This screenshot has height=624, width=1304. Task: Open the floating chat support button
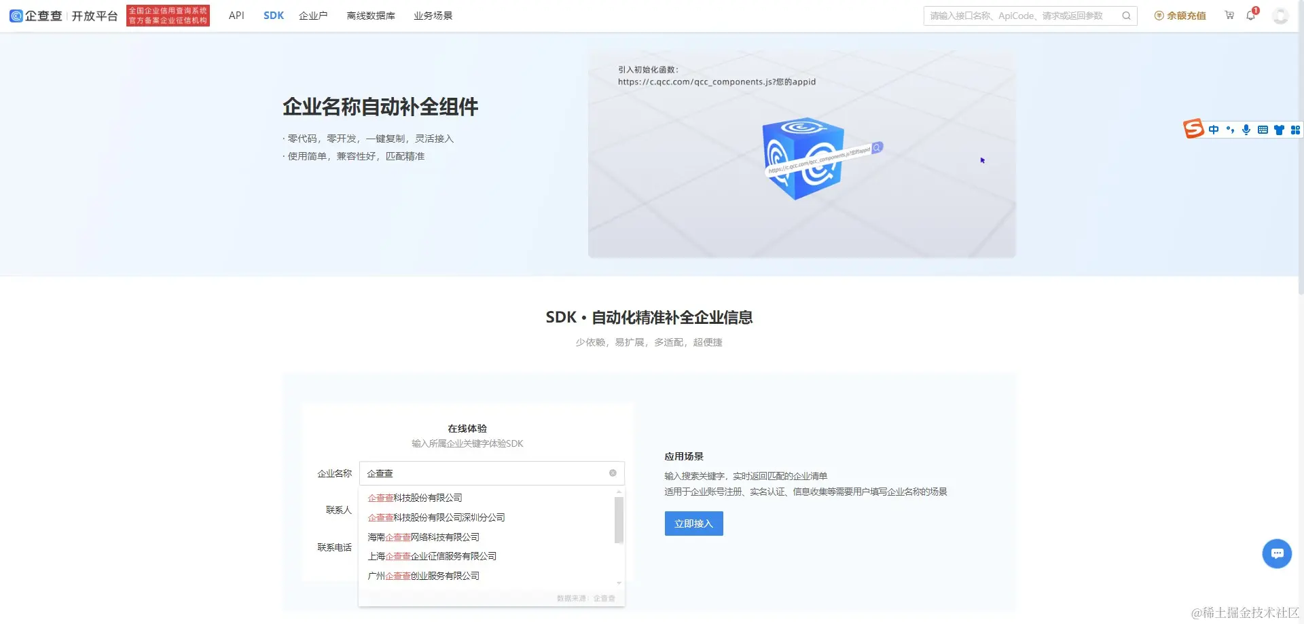1277,553
